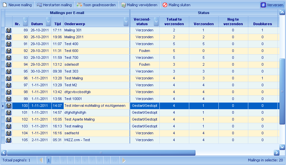The image size is (286, 165).
Task: Click the row icon for mailing 91
Action: [9, 44]
